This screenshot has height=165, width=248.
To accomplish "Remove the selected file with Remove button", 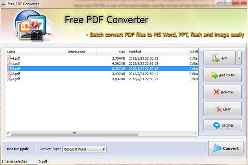I will 222,92.
